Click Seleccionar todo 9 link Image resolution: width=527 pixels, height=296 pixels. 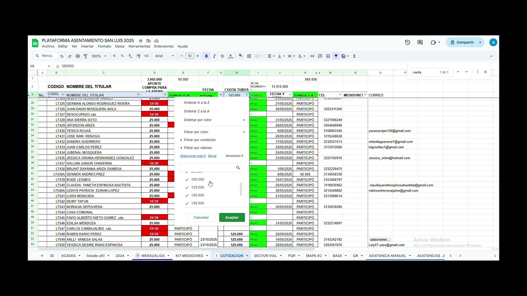pyautogui.click(x=193, y=156)
